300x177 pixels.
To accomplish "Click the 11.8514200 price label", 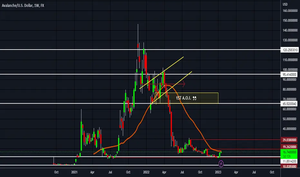I will [x=289, y=161].
